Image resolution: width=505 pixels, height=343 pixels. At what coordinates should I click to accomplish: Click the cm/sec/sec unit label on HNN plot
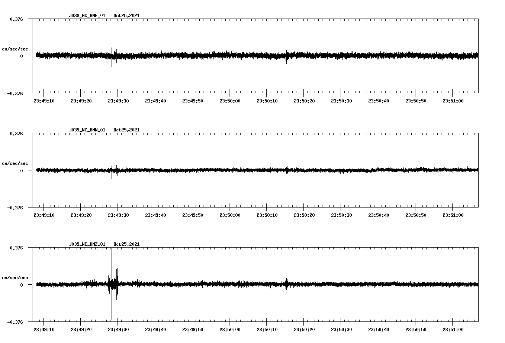pos(15,163)
